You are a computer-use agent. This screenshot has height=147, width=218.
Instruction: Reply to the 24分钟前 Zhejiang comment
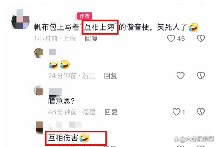[x=110, y=76]
